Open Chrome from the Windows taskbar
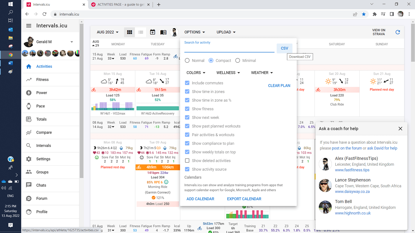 (11, 55)
